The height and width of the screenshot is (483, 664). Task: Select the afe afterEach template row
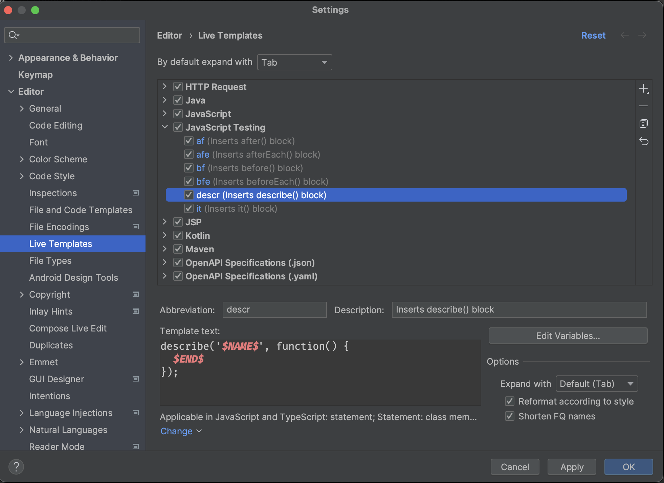click(x=258, y=155)
